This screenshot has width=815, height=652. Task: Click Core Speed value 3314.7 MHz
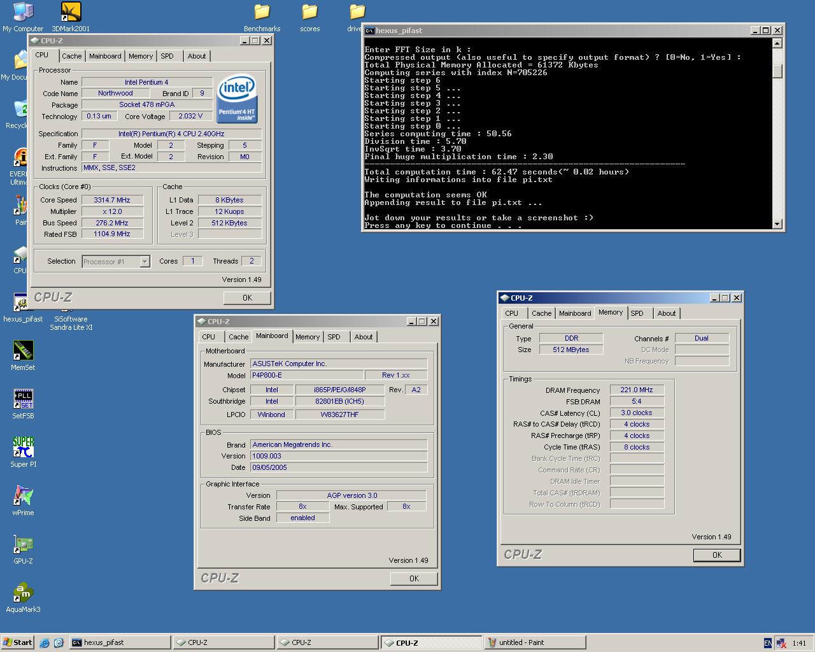coord(112,200)
